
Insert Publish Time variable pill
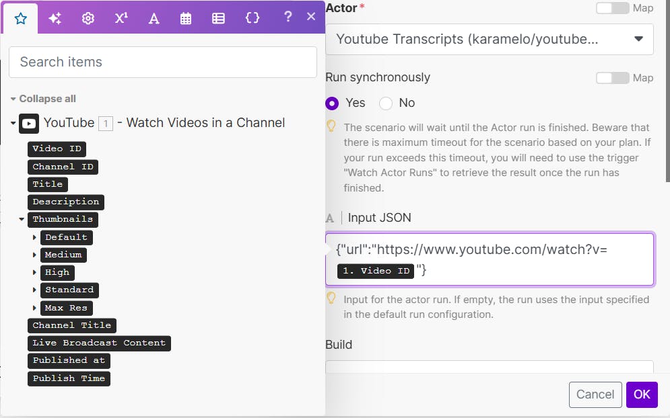(69, 378)
